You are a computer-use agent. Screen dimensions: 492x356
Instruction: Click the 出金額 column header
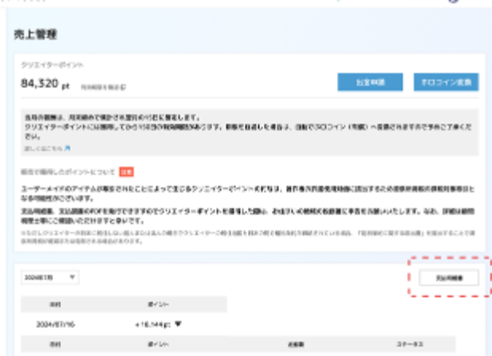pos(292,346)
